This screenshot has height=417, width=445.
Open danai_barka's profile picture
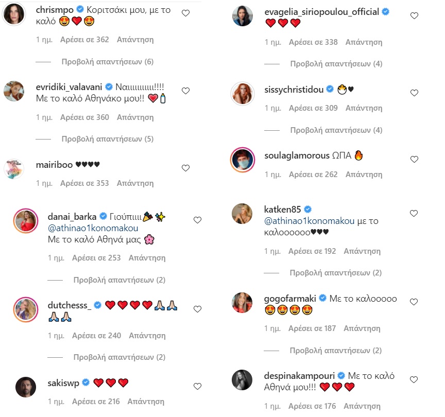(26, 221)
